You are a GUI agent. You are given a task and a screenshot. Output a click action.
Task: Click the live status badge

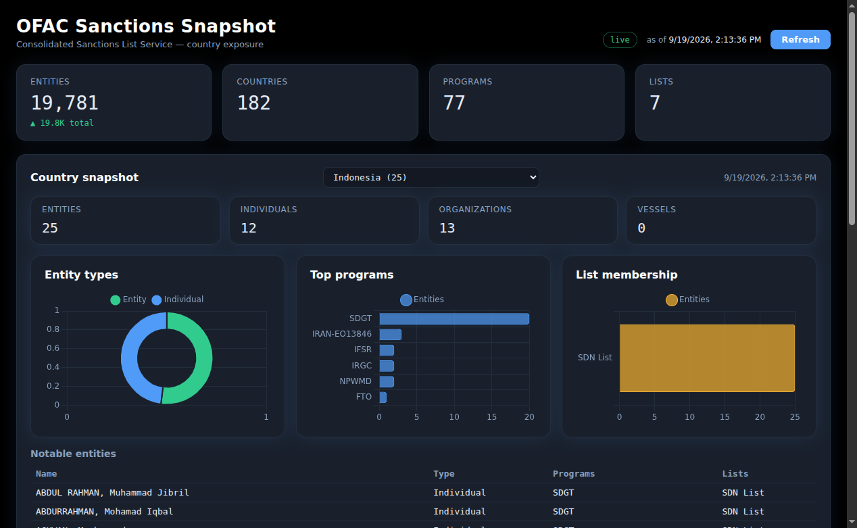pyautogui.click(x=620, y=39)
